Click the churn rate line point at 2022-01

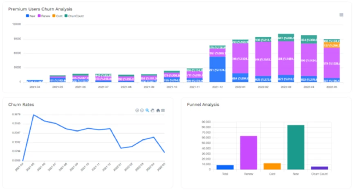[x=121, y=148]
